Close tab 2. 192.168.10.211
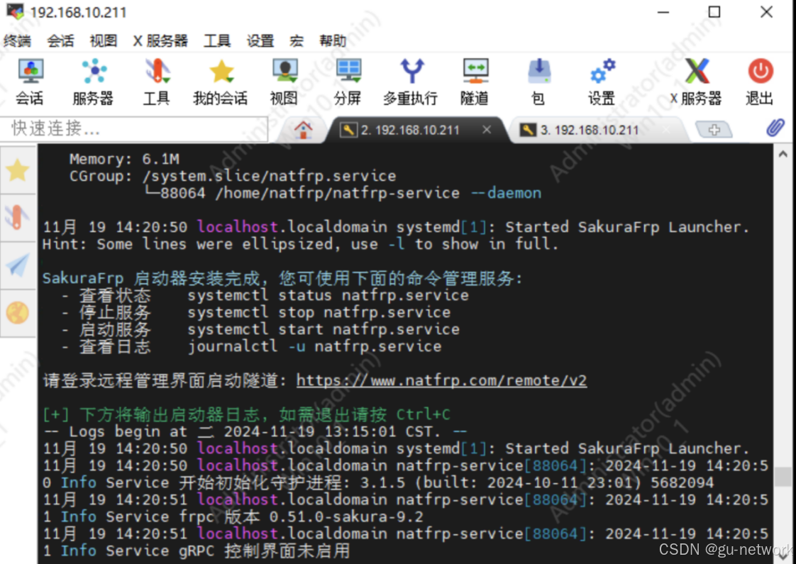The width and height of the screenshot is (796, 564). [x=487, y=130]
